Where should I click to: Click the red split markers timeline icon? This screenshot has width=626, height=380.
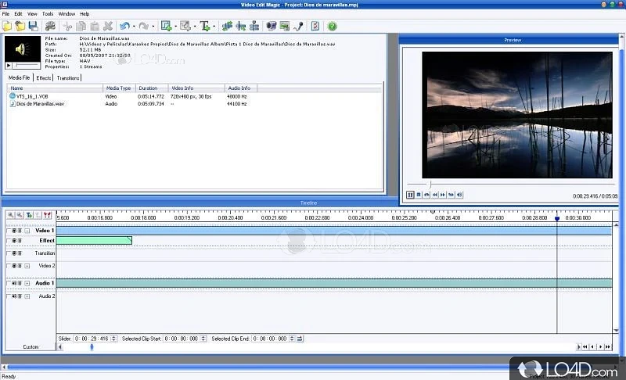(48, 215)
